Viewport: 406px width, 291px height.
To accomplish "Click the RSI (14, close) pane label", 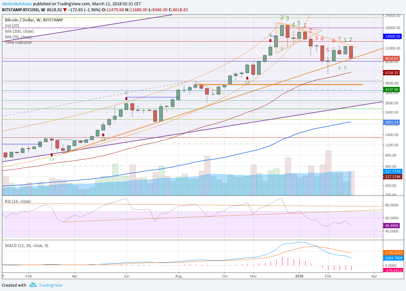I will [18, 201].
